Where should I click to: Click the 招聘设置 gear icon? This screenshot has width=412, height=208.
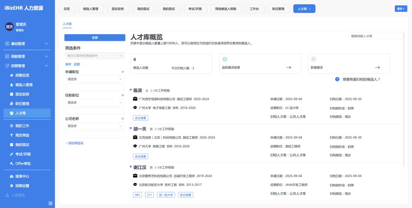click(x=11, y=186)
